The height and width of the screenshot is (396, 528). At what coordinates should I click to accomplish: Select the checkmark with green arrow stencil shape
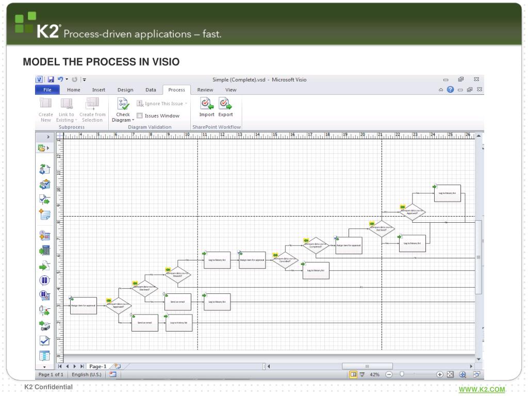(x=44, y=200)
